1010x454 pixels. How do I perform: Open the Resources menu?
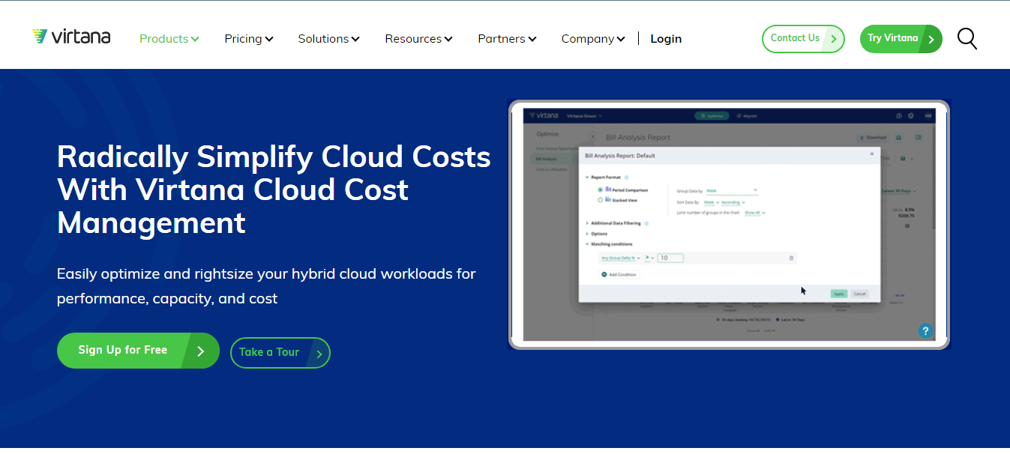419,39
